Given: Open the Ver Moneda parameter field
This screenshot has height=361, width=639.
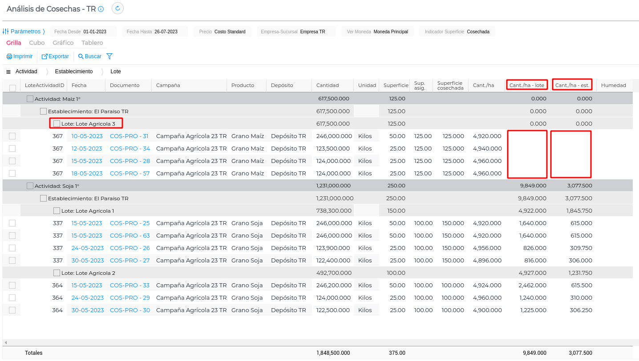Looking at the screenshot, I should point(378,32).
